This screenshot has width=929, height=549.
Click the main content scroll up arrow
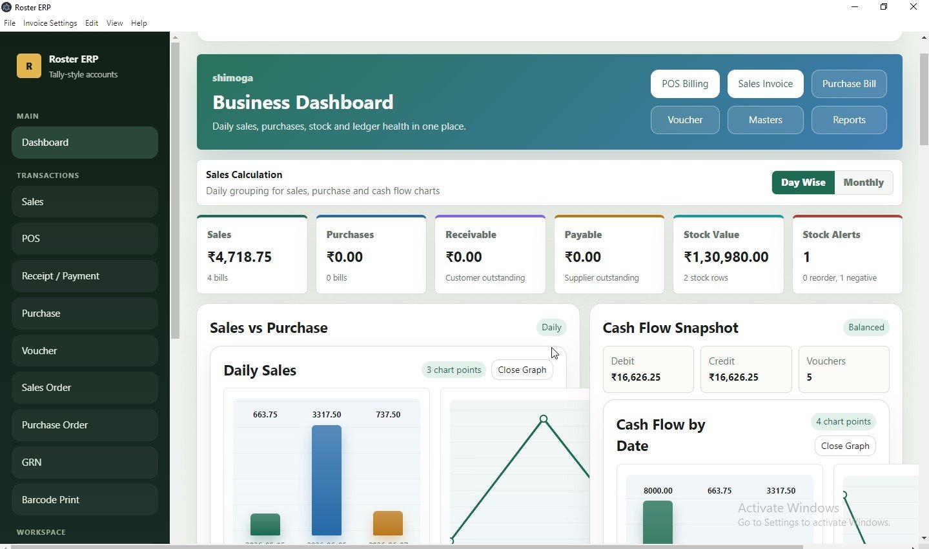pos(924,37)
